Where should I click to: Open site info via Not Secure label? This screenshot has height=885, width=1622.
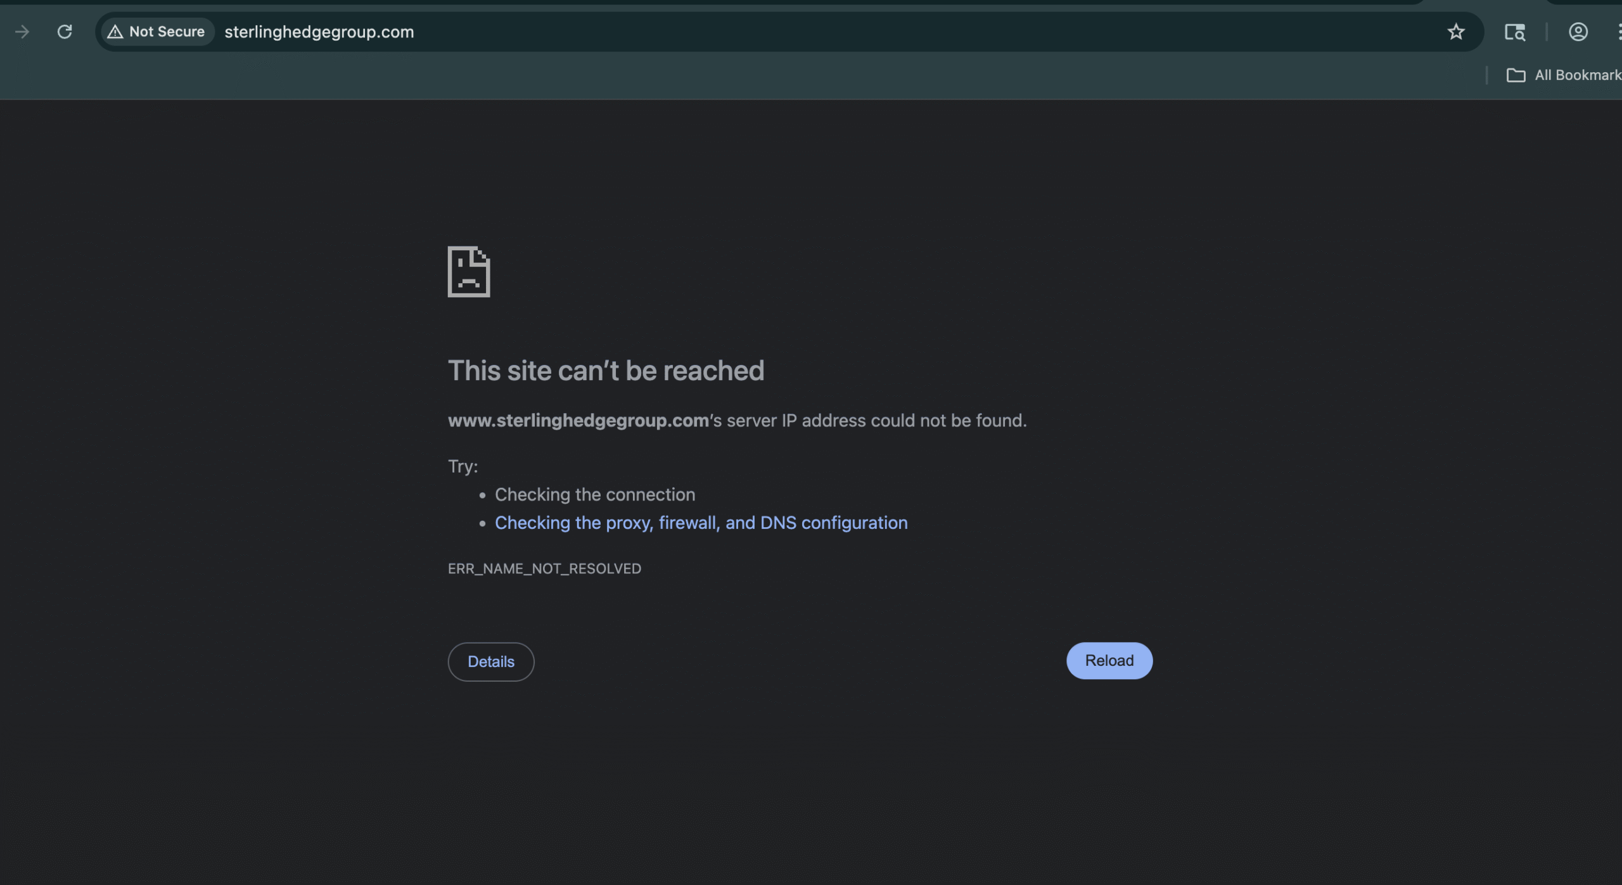(x=167, y=32)
